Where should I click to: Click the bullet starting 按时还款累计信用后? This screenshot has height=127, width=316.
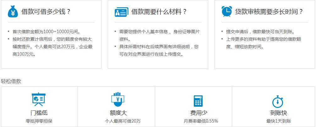tap(52, 47)
